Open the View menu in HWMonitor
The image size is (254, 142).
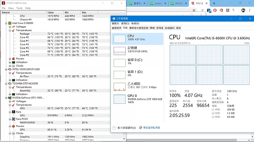click(x=11, y=8)
